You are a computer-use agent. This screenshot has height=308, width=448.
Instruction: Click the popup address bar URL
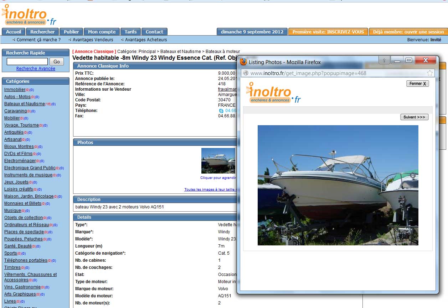[308, 73]
